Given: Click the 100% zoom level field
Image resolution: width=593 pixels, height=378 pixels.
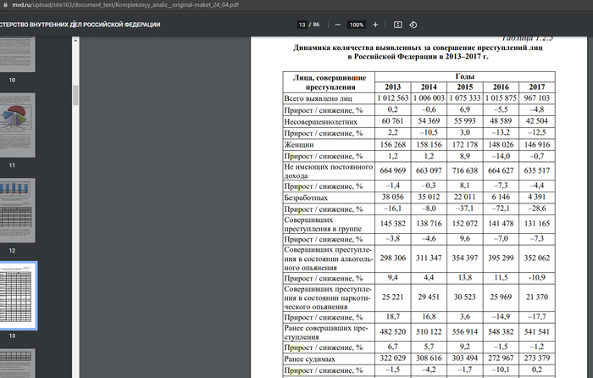Looking at the screenshot, I should coord(357,25).
